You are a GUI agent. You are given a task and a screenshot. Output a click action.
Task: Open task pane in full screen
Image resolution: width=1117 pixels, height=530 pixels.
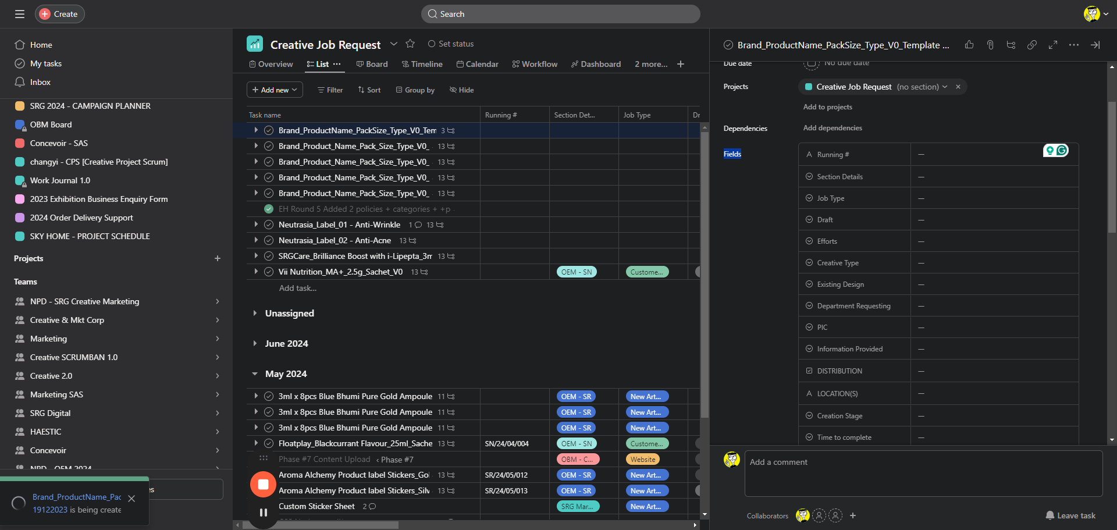(x=1053, y=45)
